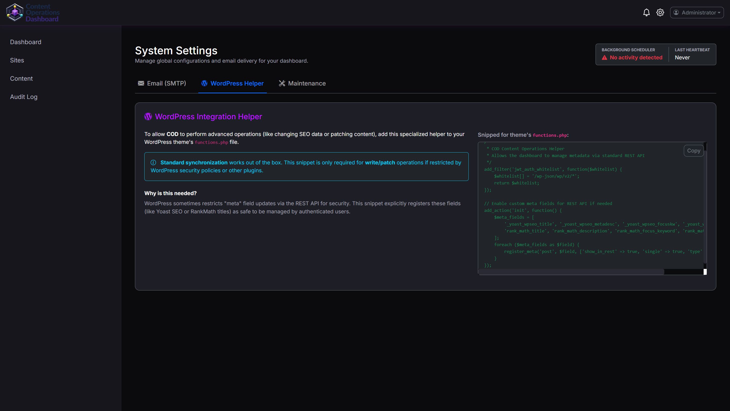Image resolution: width=730 pixels, height=411 pixels.
Task: Click info icon in Standard synchronization notice
Action: tap(153, 162)
